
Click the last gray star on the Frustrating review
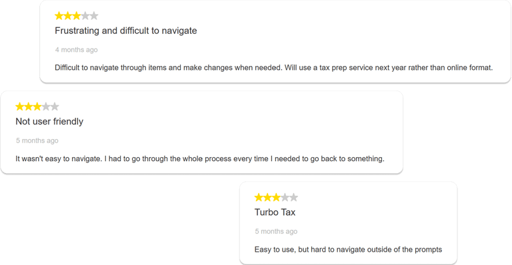point(94,15)
